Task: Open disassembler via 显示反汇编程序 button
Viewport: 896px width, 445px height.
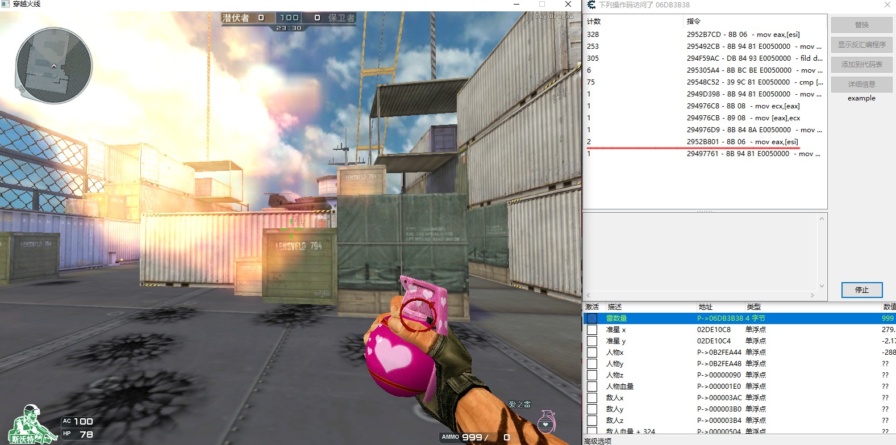Action: tap(862, 45)
